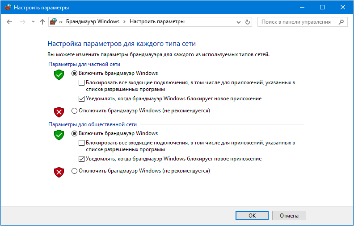Click red shield icon under public network
This screenshot has width=354, height=226.
pyautogui.click(x=59, y=172)
